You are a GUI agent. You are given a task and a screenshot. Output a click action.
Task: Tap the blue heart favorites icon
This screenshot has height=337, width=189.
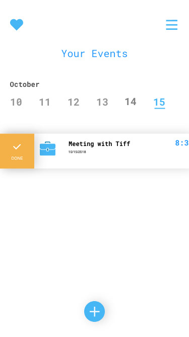17,24
